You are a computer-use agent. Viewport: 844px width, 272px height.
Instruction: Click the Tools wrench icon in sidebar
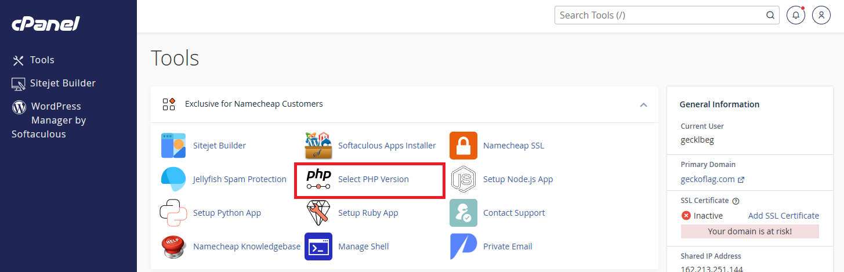(x=19, y=60)
